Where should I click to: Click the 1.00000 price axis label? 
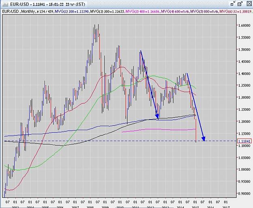click(244, 169)
